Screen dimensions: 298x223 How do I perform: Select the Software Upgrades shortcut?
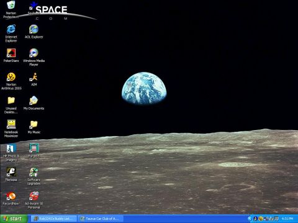coord(34,172)
